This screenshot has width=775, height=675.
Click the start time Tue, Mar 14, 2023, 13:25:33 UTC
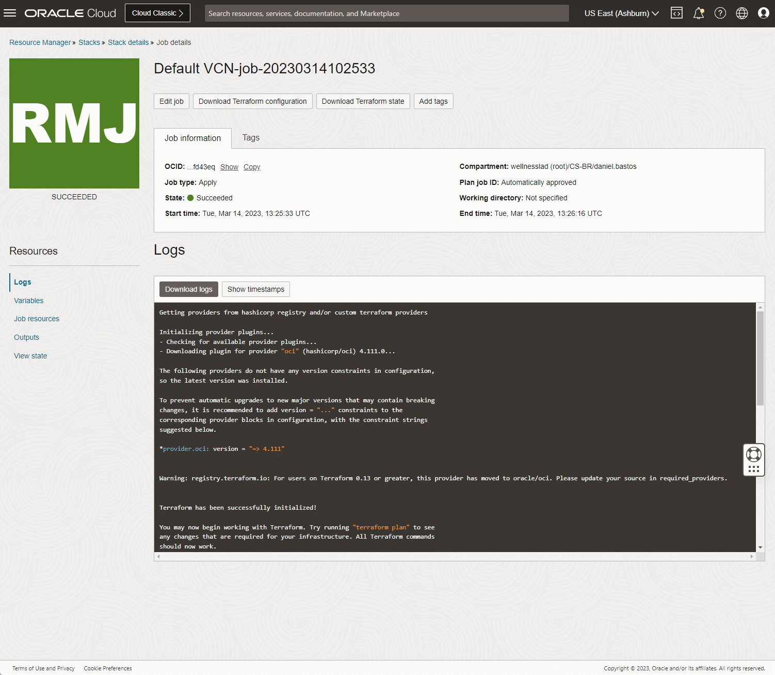(x=256, y=213)
